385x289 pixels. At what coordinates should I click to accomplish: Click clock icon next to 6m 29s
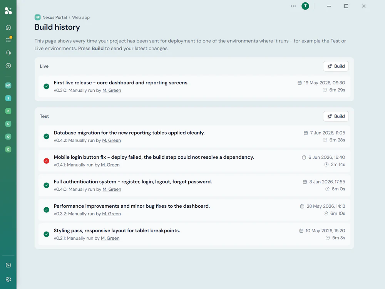point(325,90)
